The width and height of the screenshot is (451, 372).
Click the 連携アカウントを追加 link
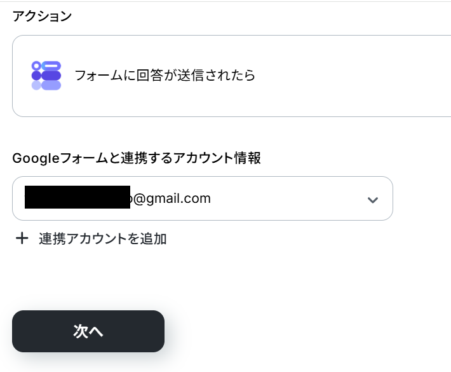103,238
